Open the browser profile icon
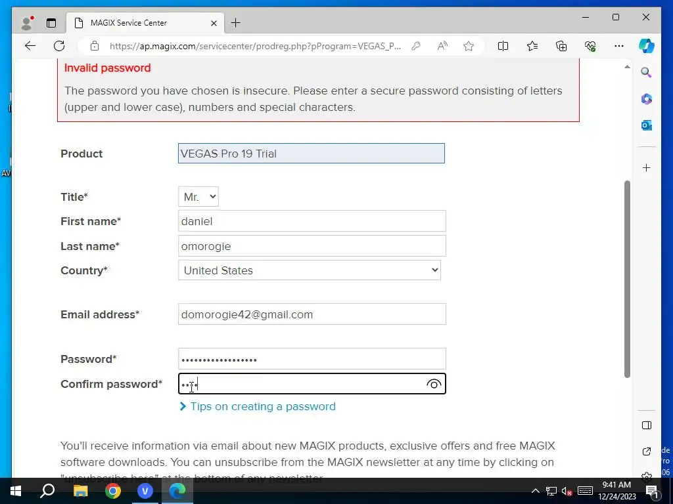This screenshot has width=673, height=504. 27,23
